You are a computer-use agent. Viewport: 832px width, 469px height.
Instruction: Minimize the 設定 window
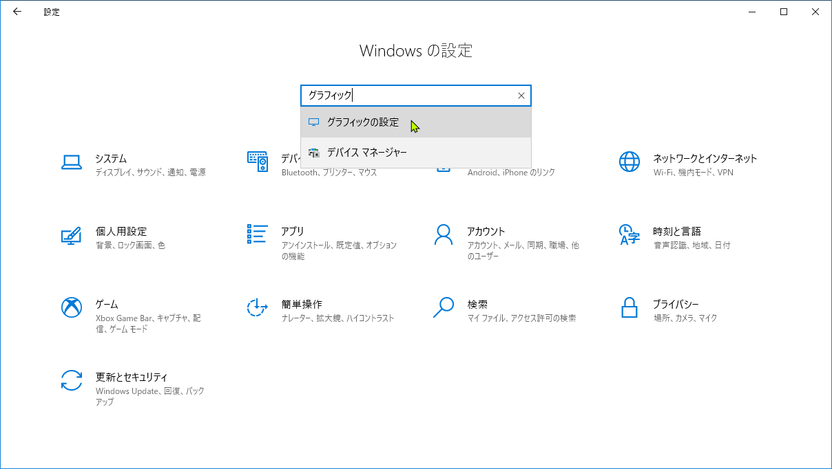[752, 12]
